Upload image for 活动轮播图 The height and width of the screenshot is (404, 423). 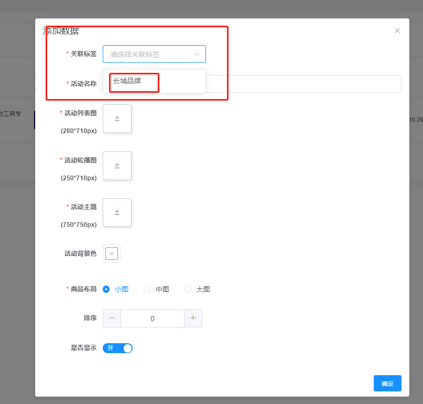tap(117, 166)
